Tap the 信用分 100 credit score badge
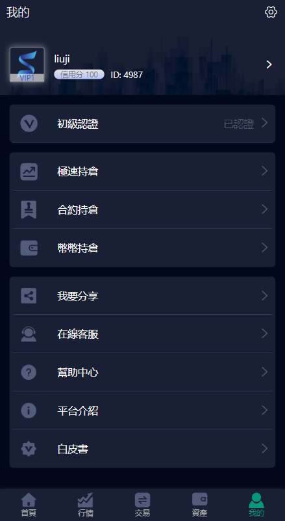 pos(79,74)
